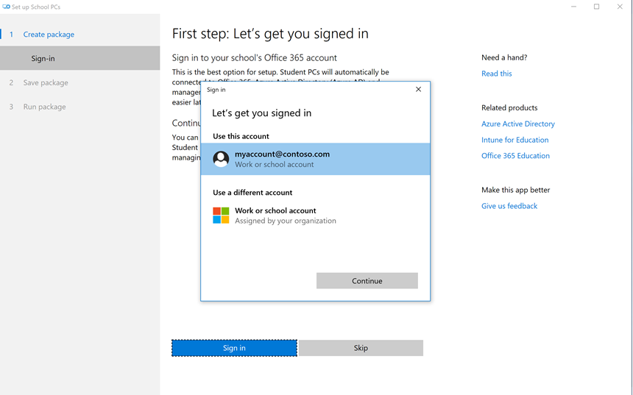
Task: Open the Office 365 Education link
Action: (515, 156)
